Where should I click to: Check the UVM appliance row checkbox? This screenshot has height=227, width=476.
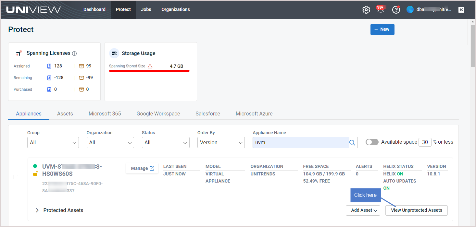pyautogui.click(x=16, y=177)
